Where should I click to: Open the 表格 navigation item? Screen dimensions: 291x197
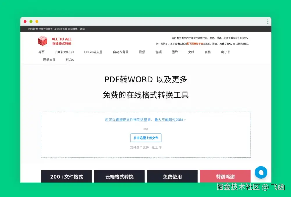tap(208, 52)
